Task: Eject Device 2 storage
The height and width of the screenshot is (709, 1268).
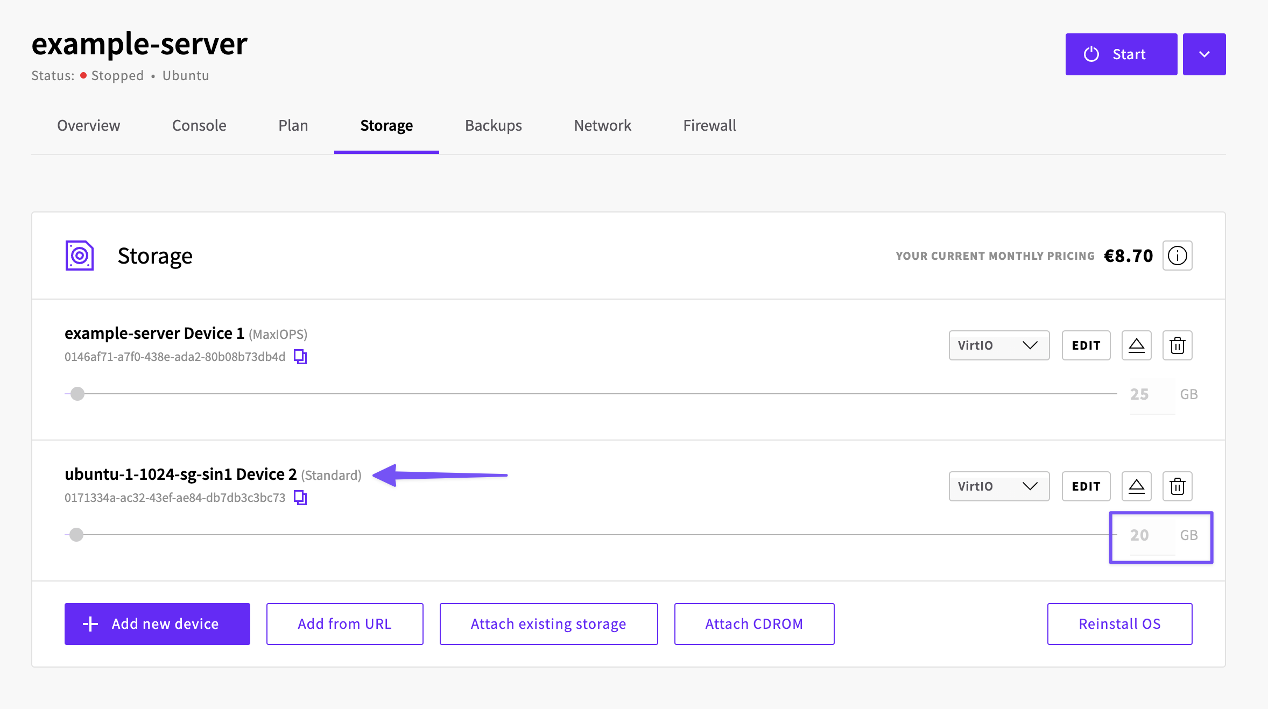Action: coord(1136,486)
